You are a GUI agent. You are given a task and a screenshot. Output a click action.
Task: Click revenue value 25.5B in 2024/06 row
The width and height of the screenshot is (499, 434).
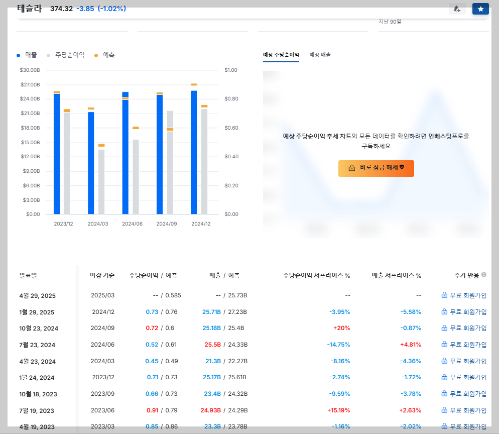coord(212,345)
